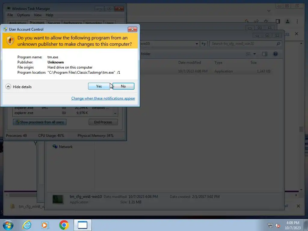Screen dimensions: 308x231
Task: Open Chrome side panel icon
Action: (x=278, y=21)
